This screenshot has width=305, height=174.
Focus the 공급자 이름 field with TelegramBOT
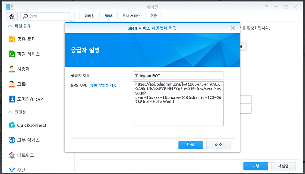click(x=178, y=76)
